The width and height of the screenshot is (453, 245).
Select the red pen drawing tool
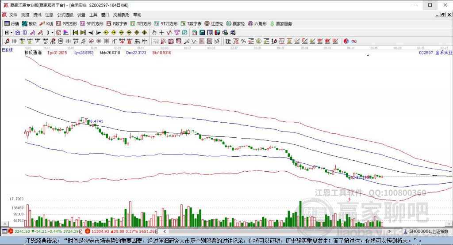[x=7, y=41]
